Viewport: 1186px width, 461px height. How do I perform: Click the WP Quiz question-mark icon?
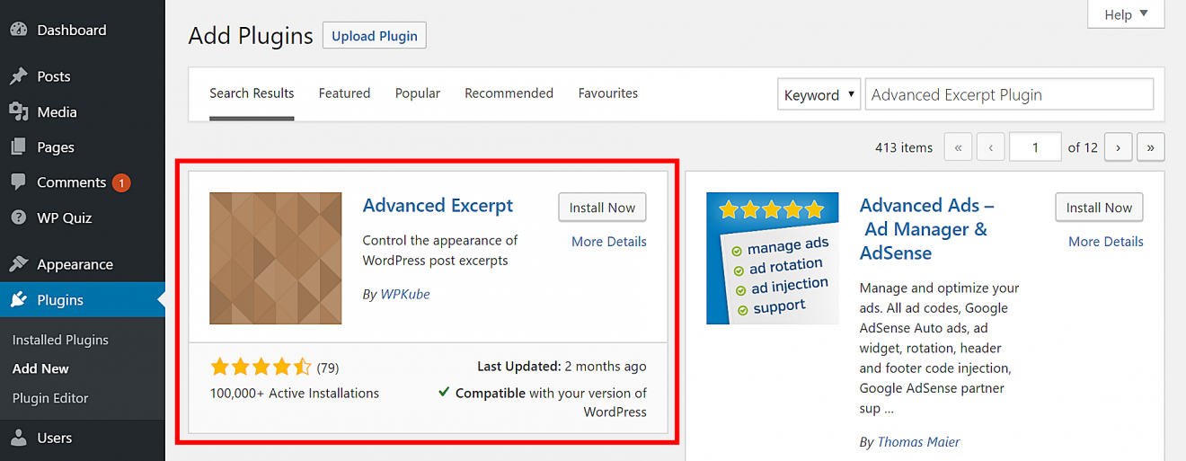pos(19,217)
